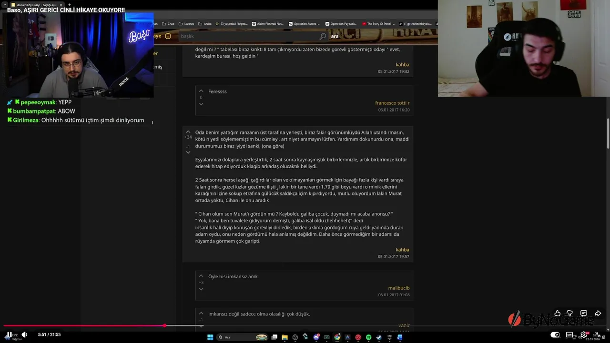
Task: Open the subtitles button in player
Action: pyautogui.click(x=569, y=335)
